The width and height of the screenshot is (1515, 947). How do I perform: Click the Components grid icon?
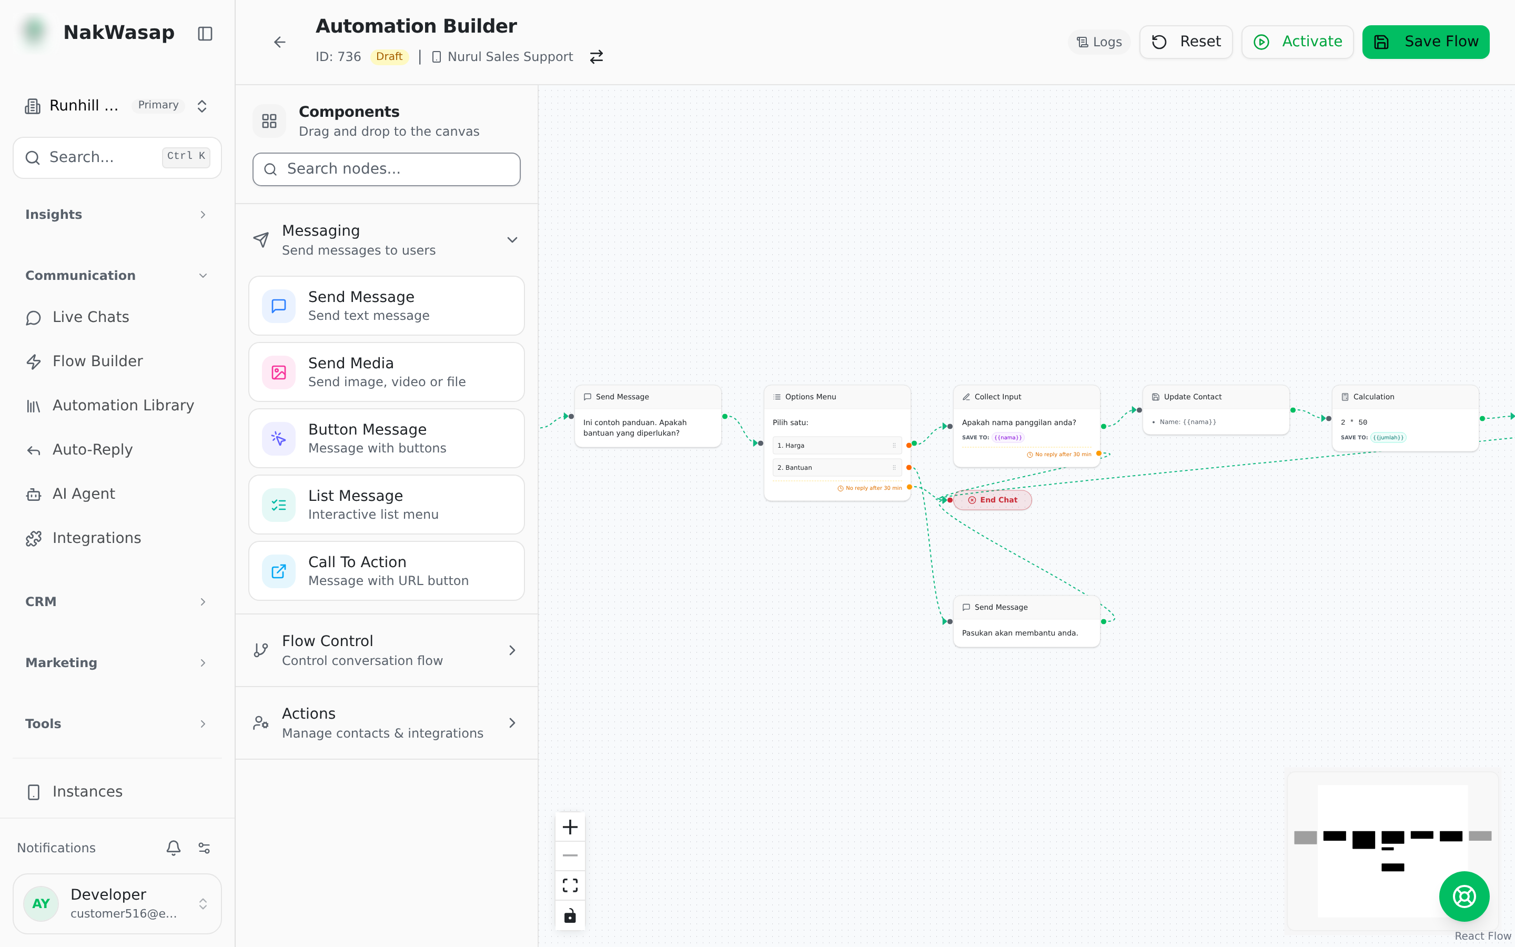(269, 121)
